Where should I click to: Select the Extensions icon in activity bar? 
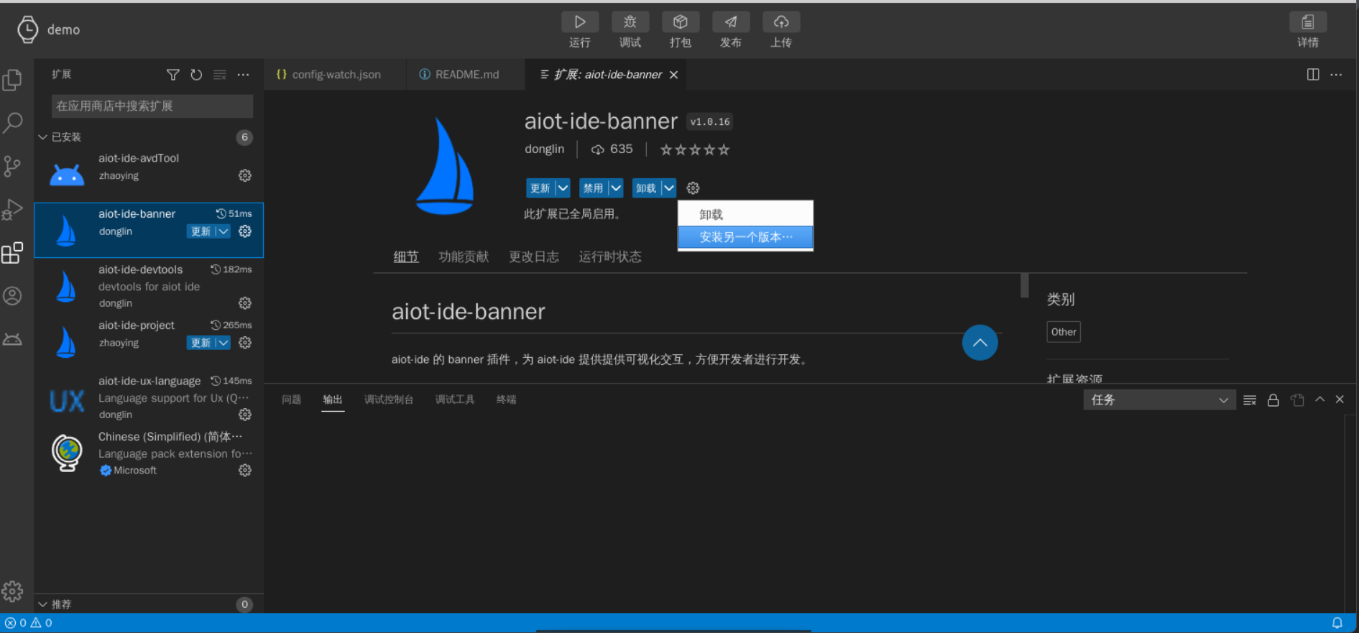12,253
